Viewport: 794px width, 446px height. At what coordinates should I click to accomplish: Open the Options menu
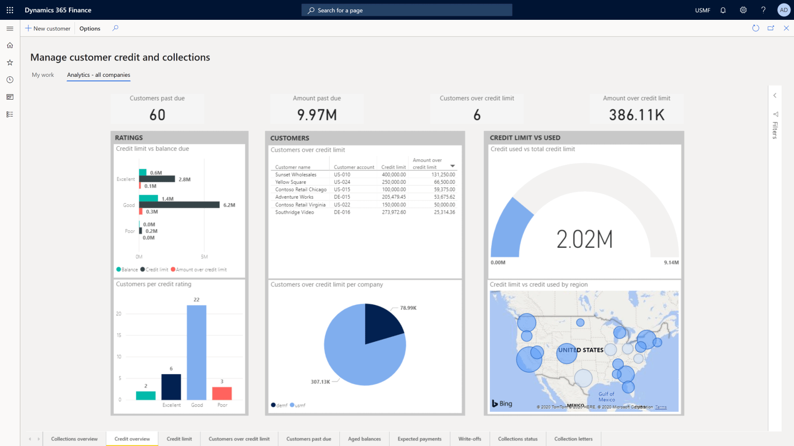tap(89, 28)
